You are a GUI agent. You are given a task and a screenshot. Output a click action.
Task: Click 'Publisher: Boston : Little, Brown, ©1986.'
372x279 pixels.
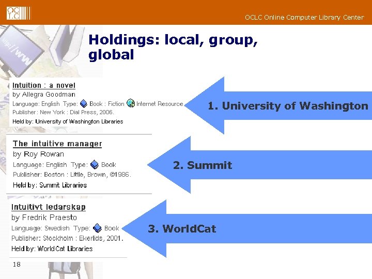[72, 175]
